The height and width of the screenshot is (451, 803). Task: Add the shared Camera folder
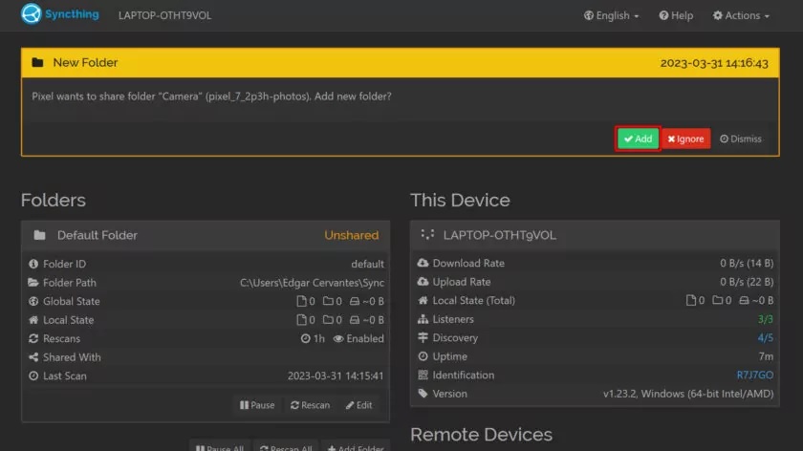[x=638, y=139]
